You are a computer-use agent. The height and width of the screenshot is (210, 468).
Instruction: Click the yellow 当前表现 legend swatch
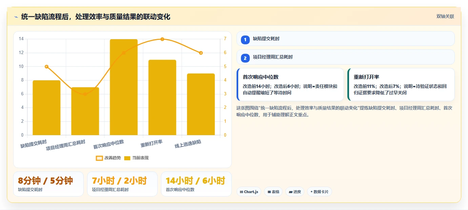tap(127, 158)
